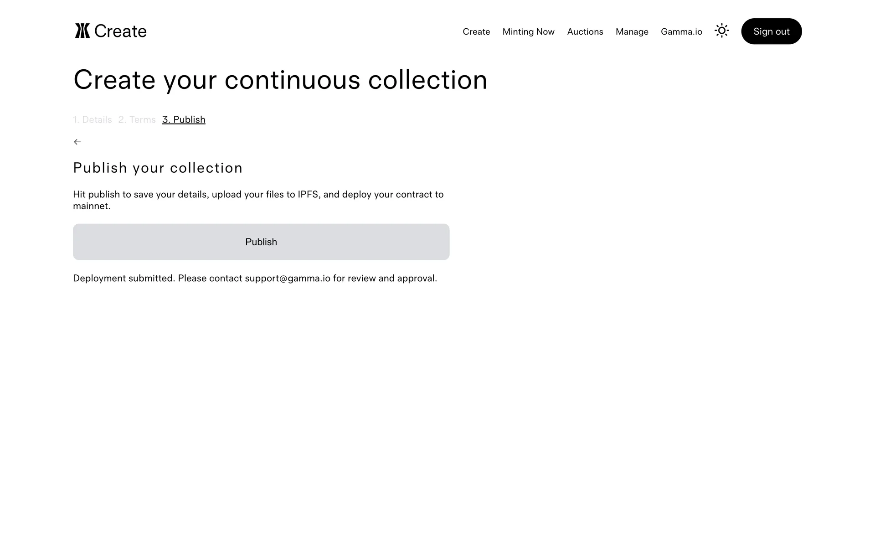Image resolution: width=875 pixels, height=547 pixels.
Task: Switch to step 1. Details
Action: 93,119
